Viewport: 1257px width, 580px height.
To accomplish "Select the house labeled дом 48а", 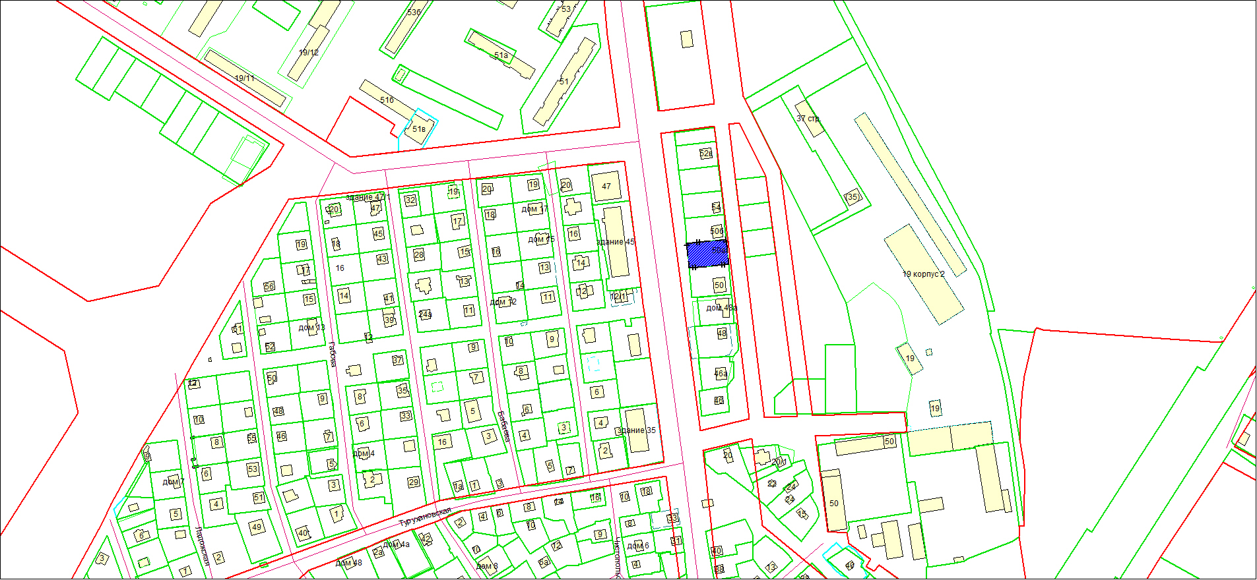I will [721, 308].
